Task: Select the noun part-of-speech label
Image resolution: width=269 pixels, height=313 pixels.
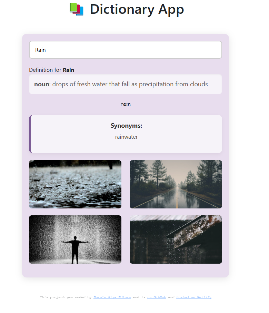Action: (x=41, y=84)
